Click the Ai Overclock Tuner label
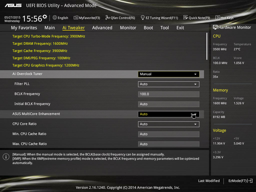The image size is (256, 192). pyautogui.click(x=27, y=74)
